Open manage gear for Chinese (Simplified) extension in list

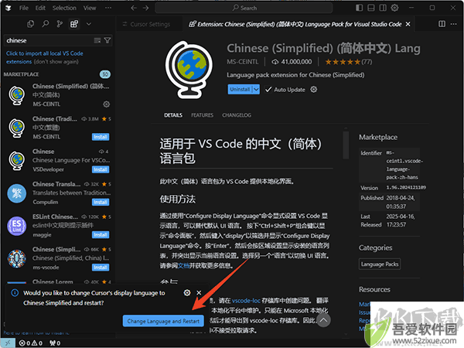(x=106, y=104)
